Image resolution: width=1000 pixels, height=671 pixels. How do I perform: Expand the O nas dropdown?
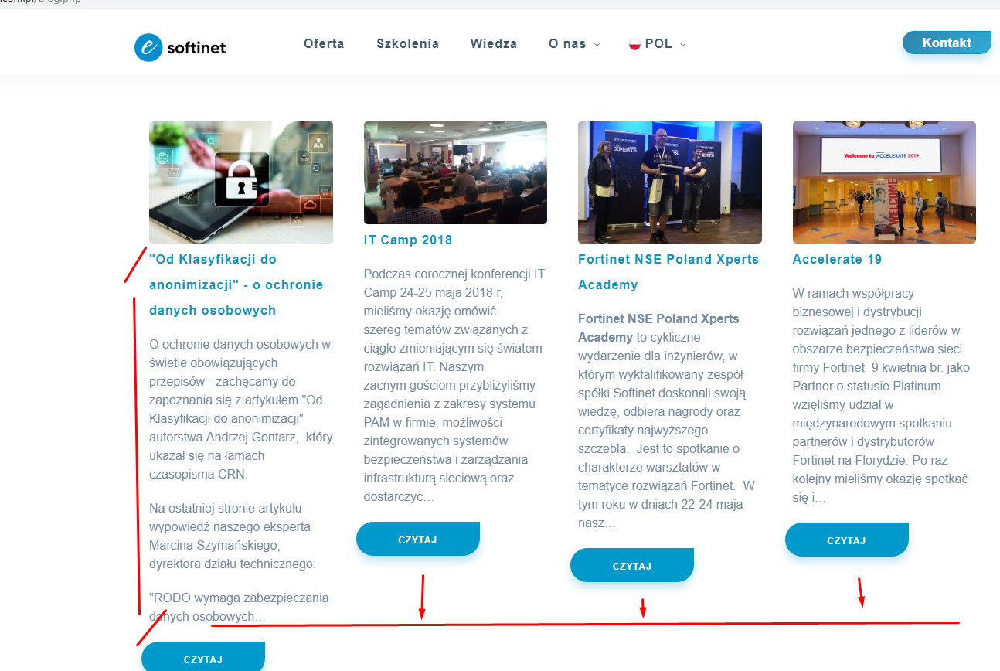click(x=574, y=44)
